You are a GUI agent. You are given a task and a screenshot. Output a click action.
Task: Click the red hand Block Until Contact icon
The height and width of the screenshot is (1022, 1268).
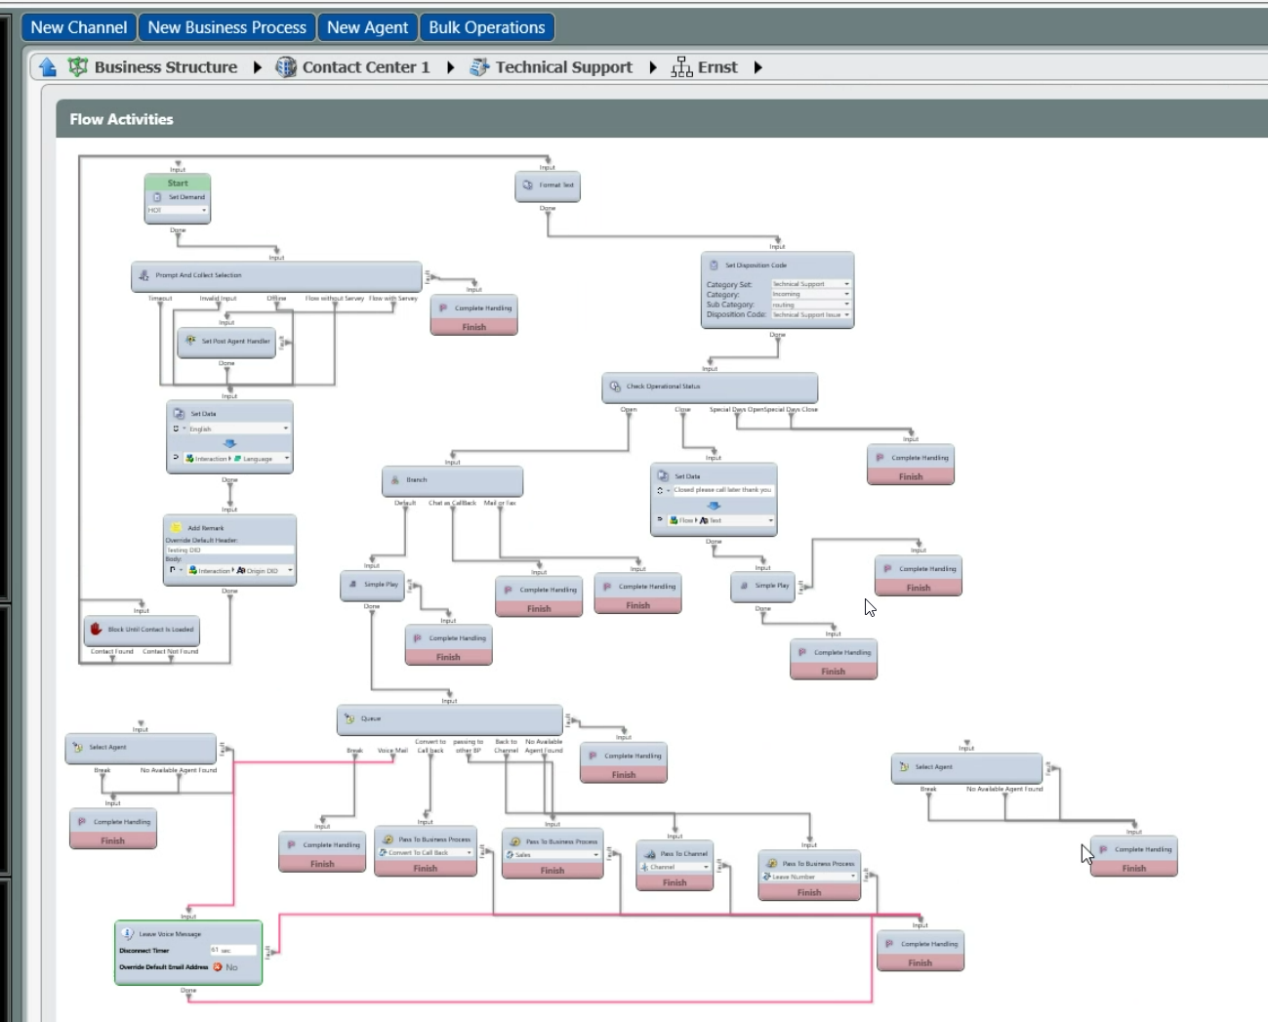(x=97, y=630)
